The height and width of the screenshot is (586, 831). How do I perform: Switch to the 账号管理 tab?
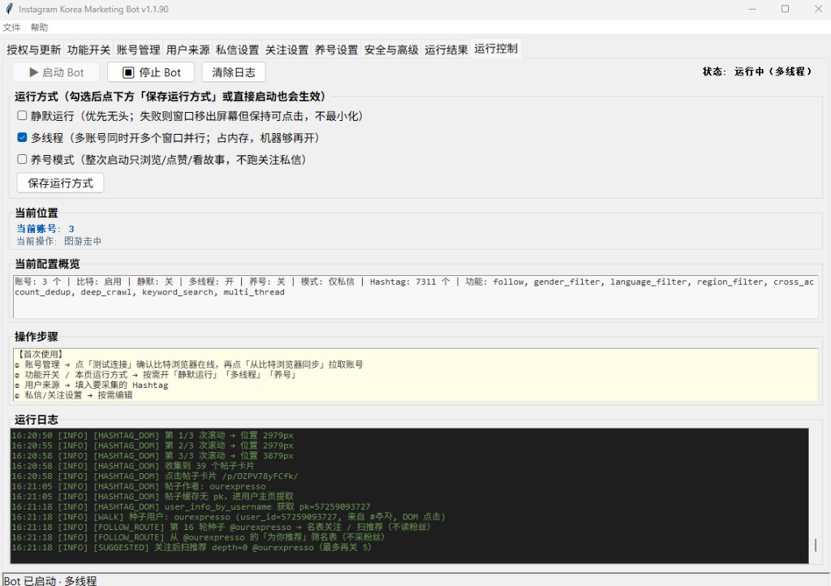pos(138,50)
